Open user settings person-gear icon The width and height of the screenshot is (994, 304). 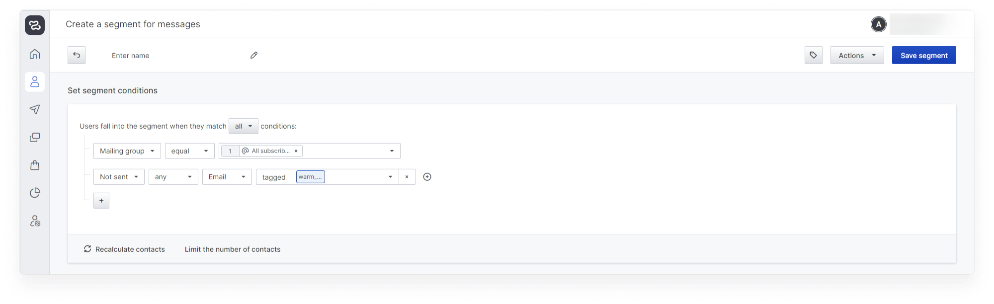[35, 221]
